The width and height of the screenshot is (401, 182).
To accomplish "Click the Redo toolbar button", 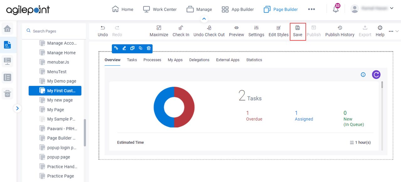I will (117, 31).
